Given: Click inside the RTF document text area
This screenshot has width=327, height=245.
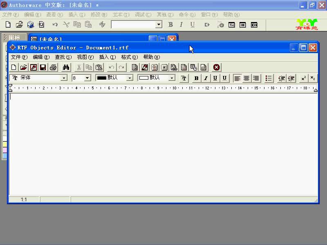Looking at the screenshot, I should (163, 144).
